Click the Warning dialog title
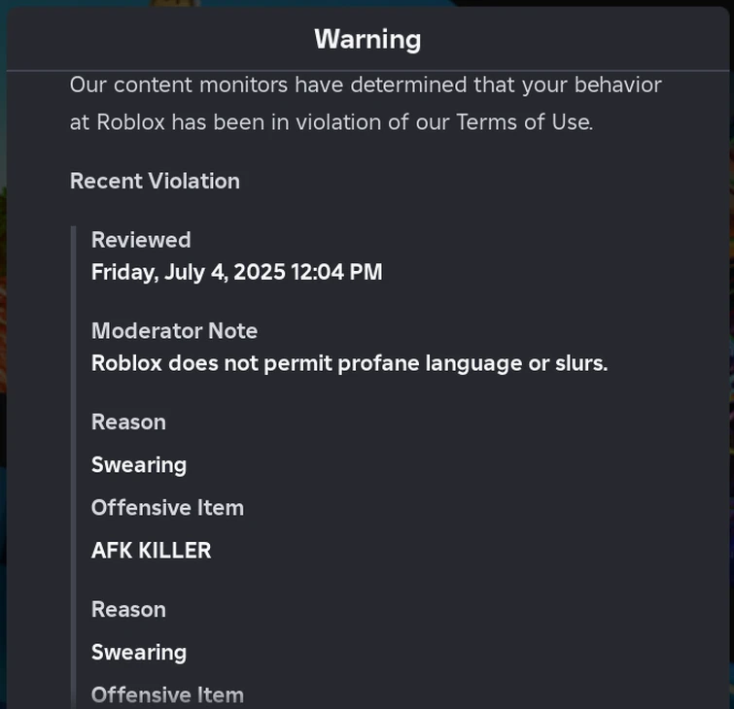This screenshot has height=709, width=734. (367, 40)
